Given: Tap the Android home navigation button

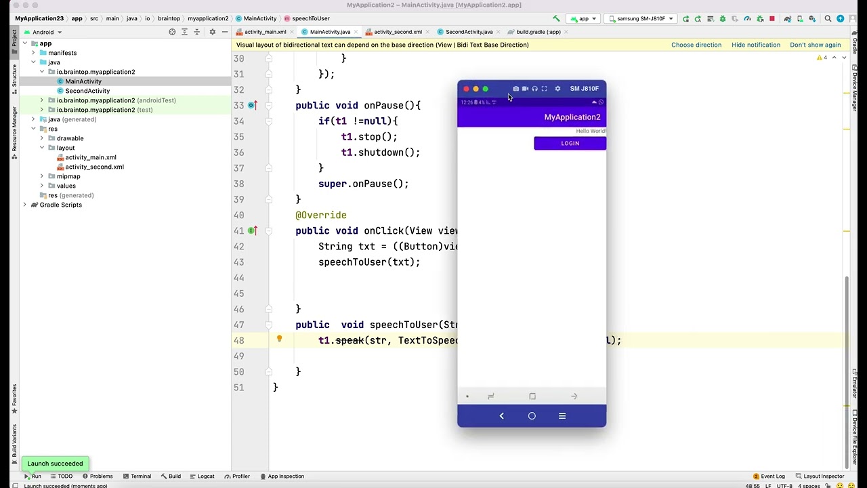Looking at the screenshot, I should 532,416.
